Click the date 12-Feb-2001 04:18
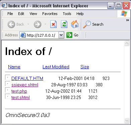Viewport: 131px width, 125px height. [x=76, y=78]
